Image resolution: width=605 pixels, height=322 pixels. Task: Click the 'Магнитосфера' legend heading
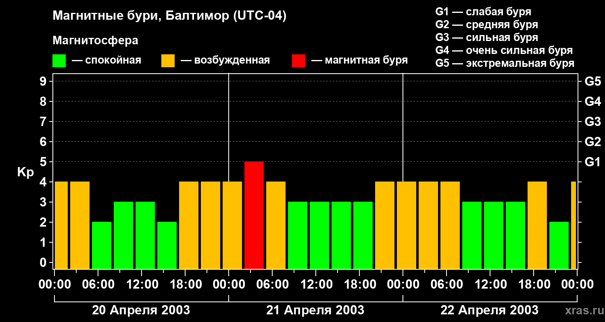[x=95, y=41]
